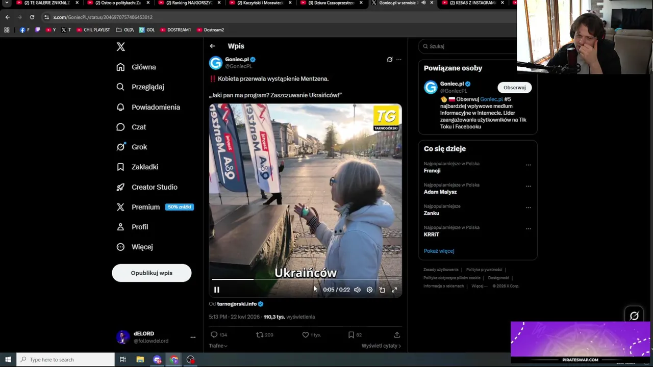
Task: Open video settings gear
Action: (x=369, y=290)
